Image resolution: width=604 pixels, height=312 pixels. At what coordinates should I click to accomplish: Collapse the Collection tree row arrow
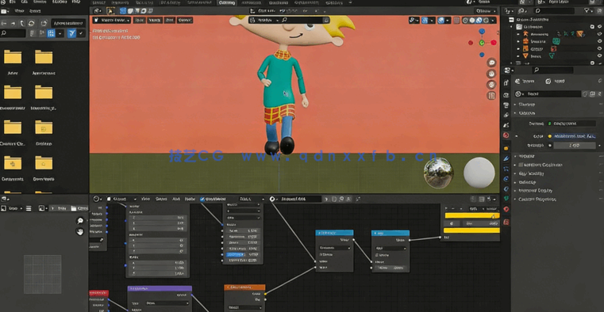[x=511, y=27]
